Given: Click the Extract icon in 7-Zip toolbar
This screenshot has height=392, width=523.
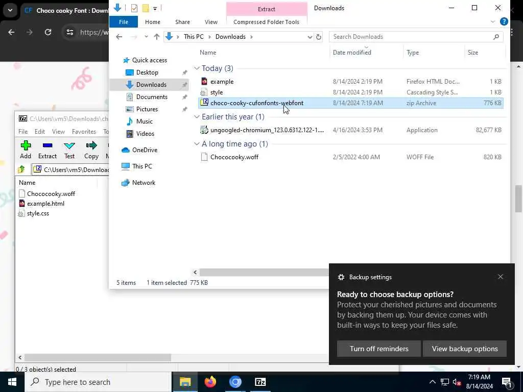Looking at the screenshot, I should pos(47,145).
